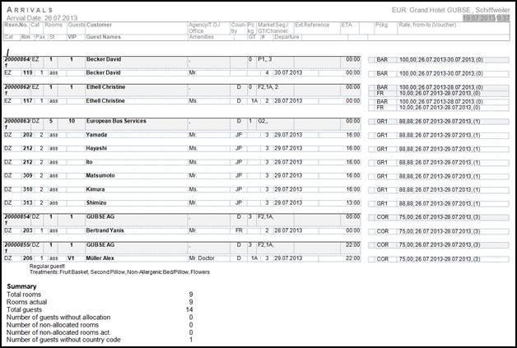Click the Customer column header
Image resolution: width=517 pixels, height=348 pixels.
coord(99,25)
